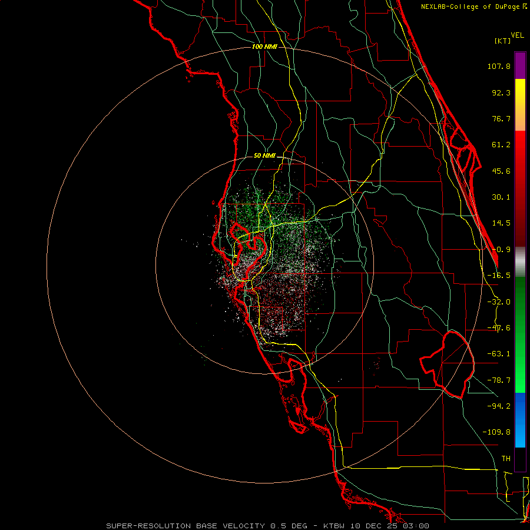Pick the blue segment of velocity color bar
530x530 pixels.
coord(520,420)
